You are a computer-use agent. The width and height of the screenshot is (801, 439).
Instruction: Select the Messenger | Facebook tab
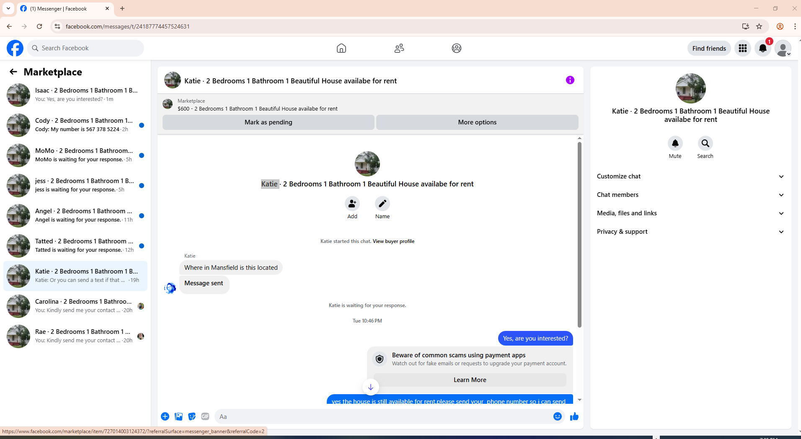[65, 8]
